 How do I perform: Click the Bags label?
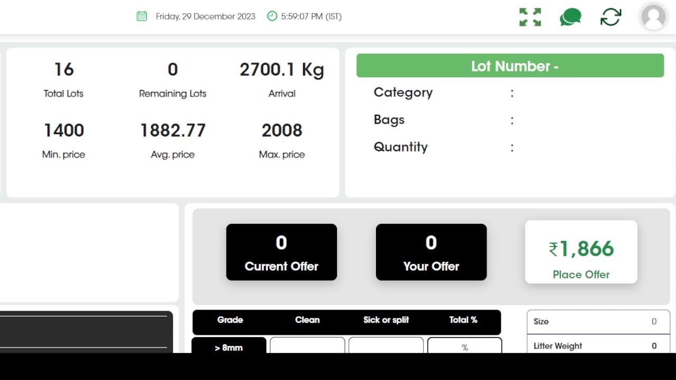coord(389,120)
